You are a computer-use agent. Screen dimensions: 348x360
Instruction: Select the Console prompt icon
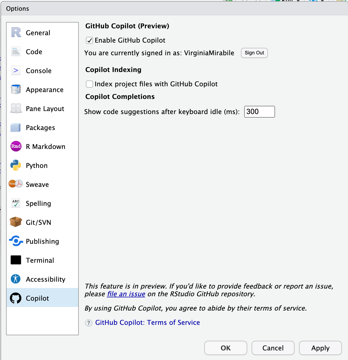click(x=16, y=71)
